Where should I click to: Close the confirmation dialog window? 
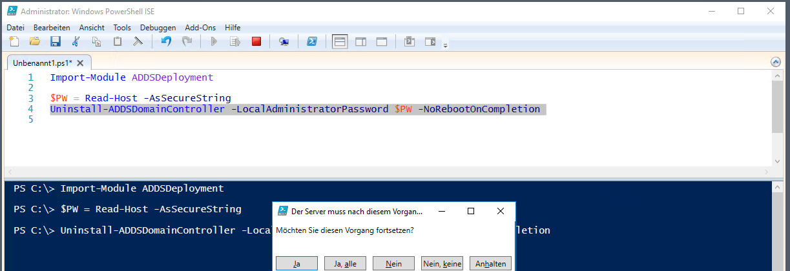(501, 211)
